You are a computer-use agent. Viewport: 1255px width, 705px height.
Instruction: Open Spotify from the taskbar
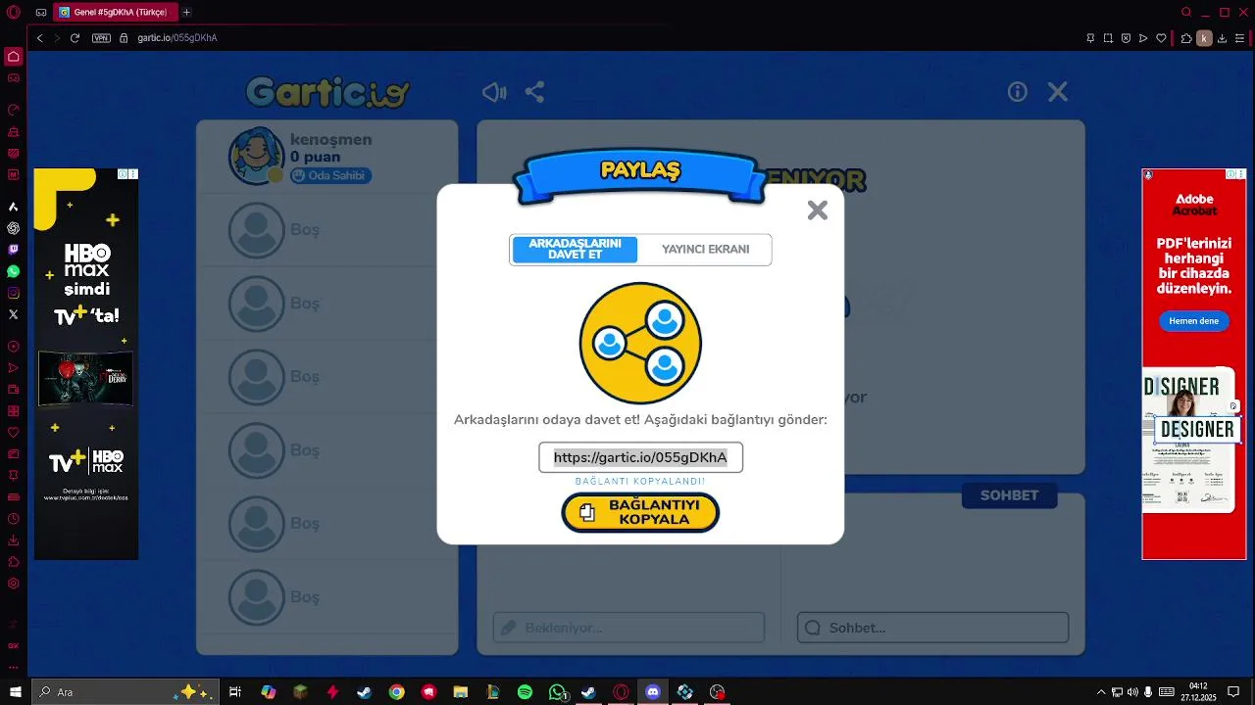point(525,692)
